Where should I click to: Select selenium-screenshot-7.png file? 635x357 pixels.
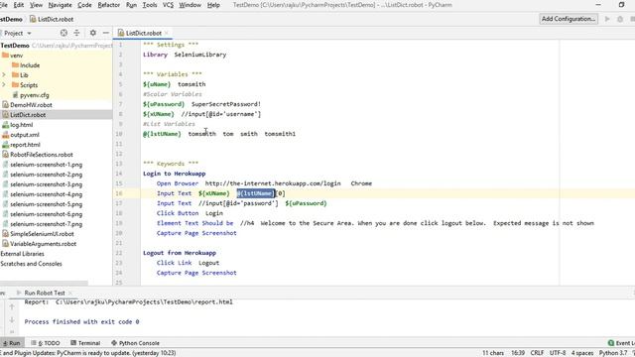point(42,224)
